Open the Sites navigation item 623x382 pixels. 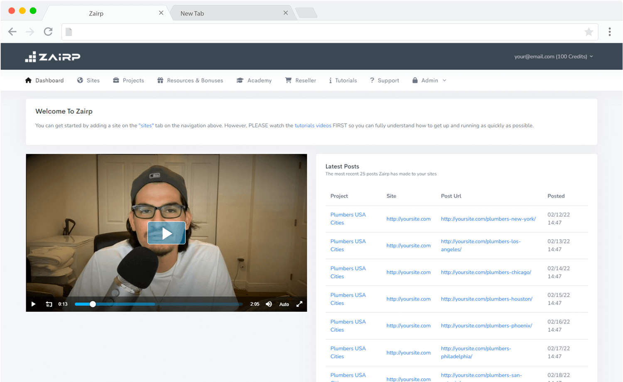pos(88,80)
